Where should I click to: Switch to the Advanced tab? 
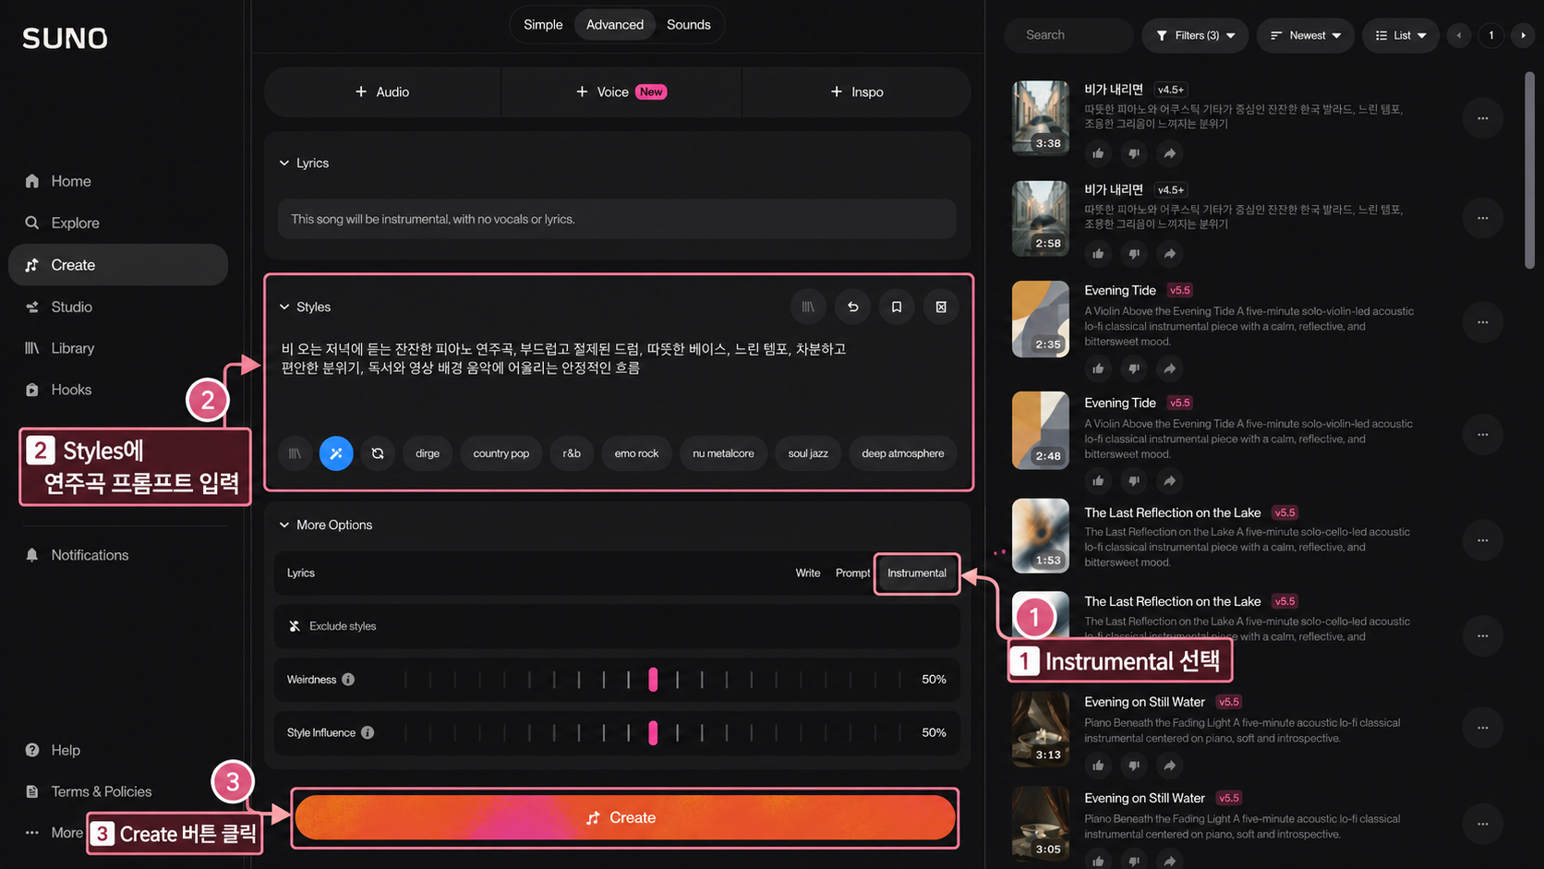(615, 25)
